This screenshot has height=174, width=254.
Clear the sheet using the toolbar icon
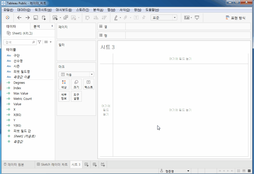(74, 18)
